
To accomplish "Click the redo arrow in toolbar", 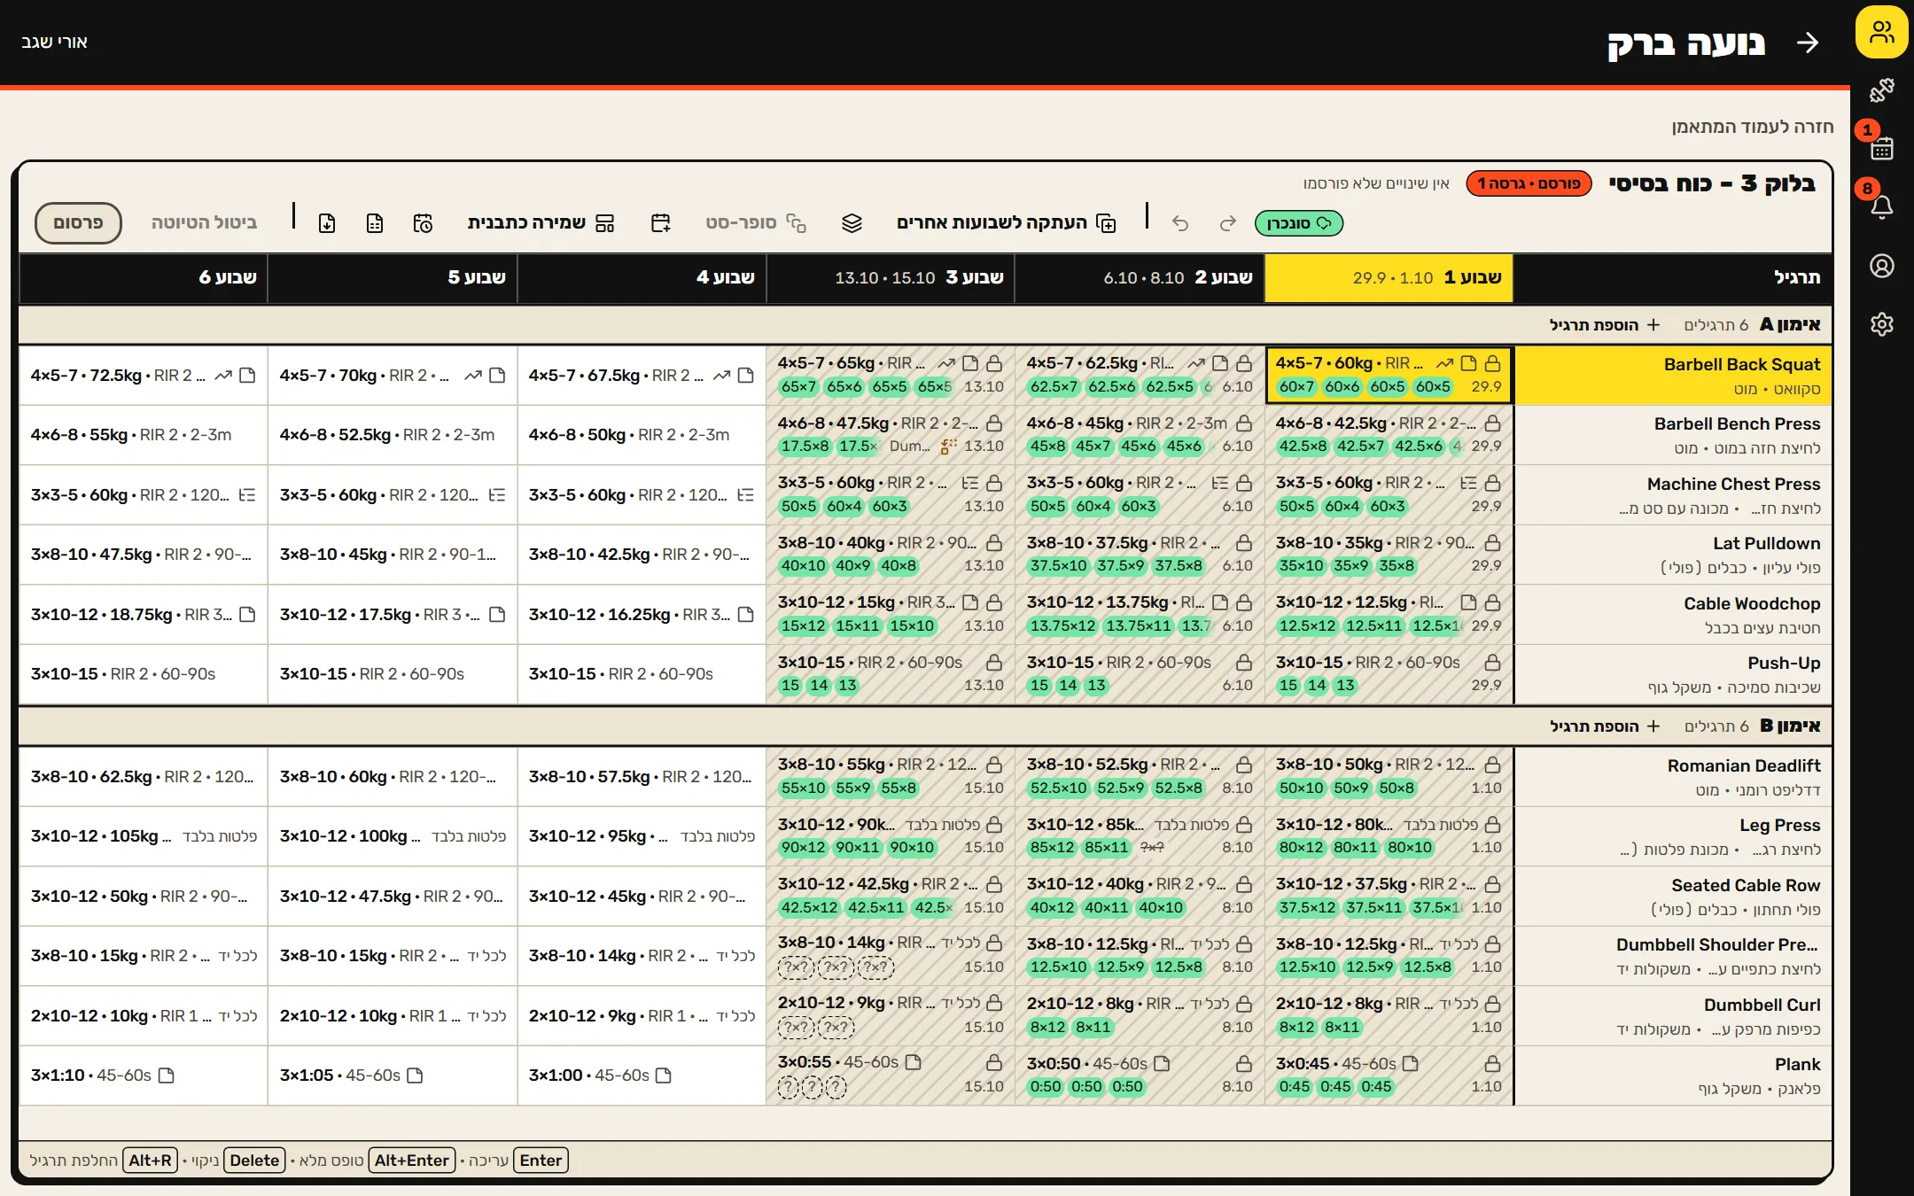I will [x=1227, y=223].
